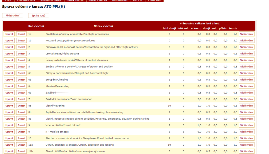Click Upravit for exercise 8c
Screen dimensions: 269x154
pos(9,119)
